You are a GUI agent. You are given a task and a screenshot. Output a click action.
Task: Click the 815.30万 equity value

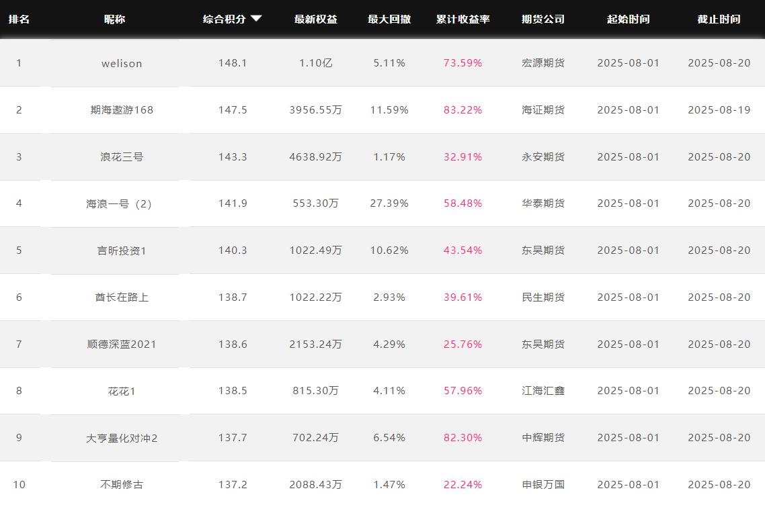316,390
